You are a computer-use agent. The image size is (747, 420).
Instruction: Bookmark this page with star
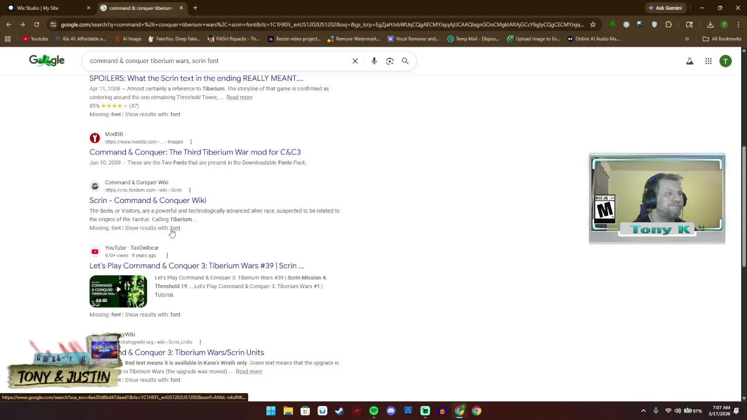click(593, 24)
